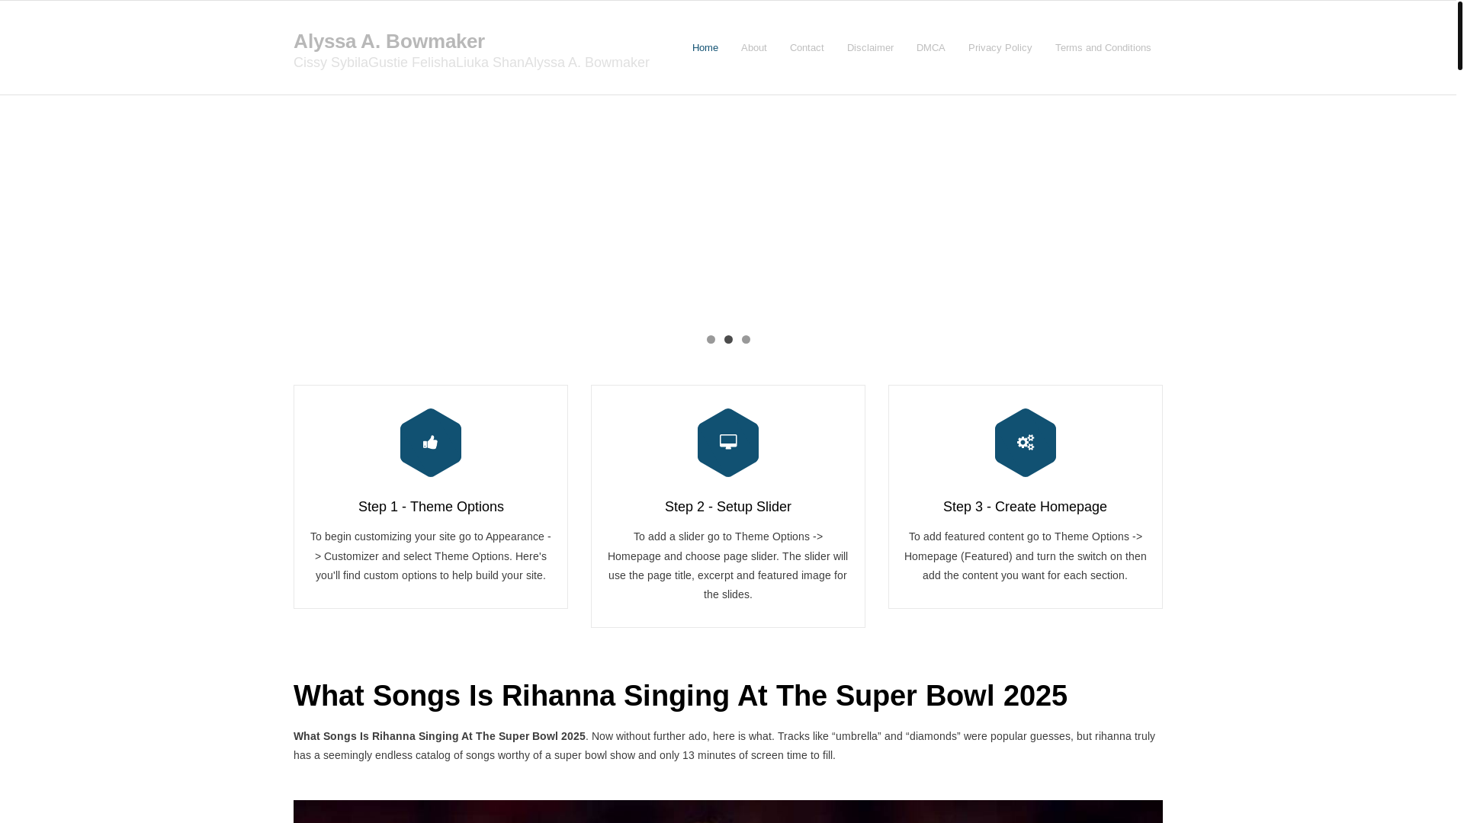Select second slider dot
The image size is (1464, 823).
click(x=728, y=340)
